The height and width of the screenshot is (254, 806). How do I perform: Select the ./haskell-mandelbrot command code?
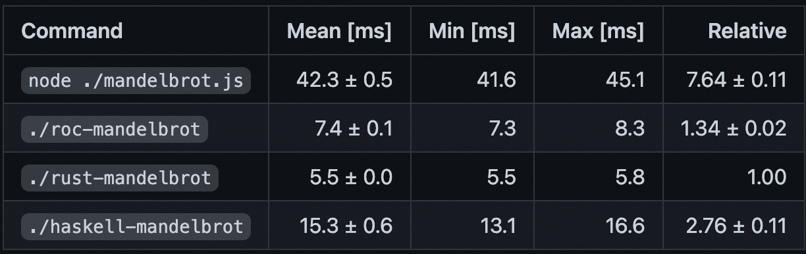[x=136, y=226]
